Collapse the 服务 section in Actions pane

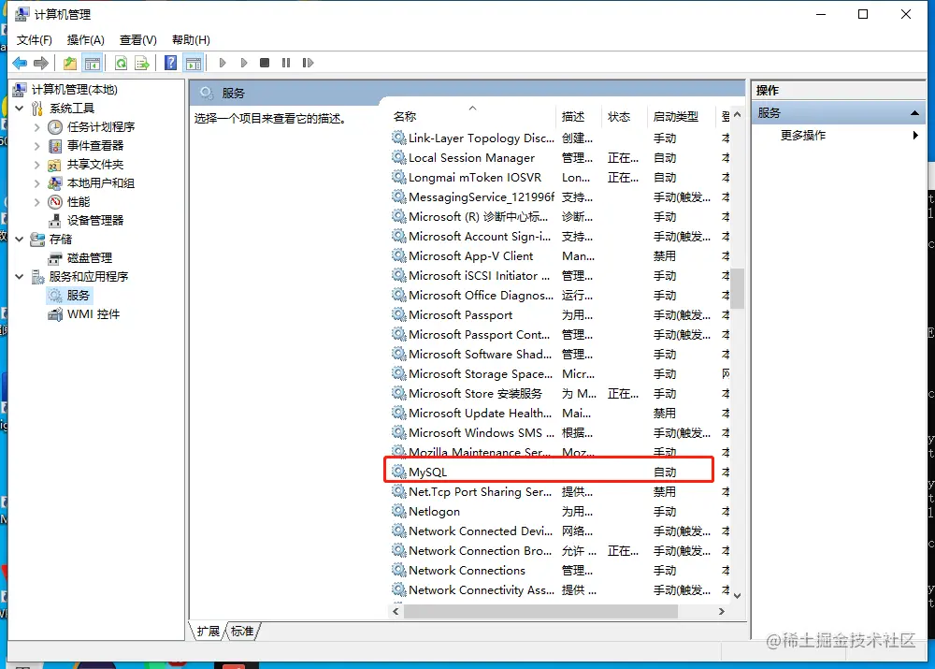pos(914,113)
